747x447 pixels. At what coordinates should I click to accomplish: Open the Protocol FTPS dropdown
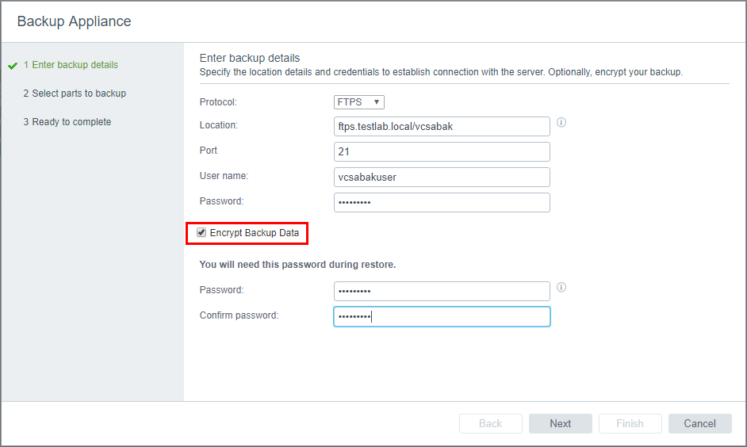click(359, 102)
